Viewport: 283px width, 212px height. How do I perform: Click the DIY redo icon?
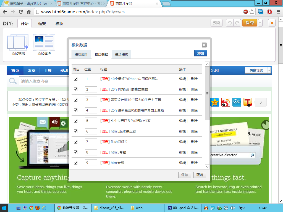click(x=237, y=23)
